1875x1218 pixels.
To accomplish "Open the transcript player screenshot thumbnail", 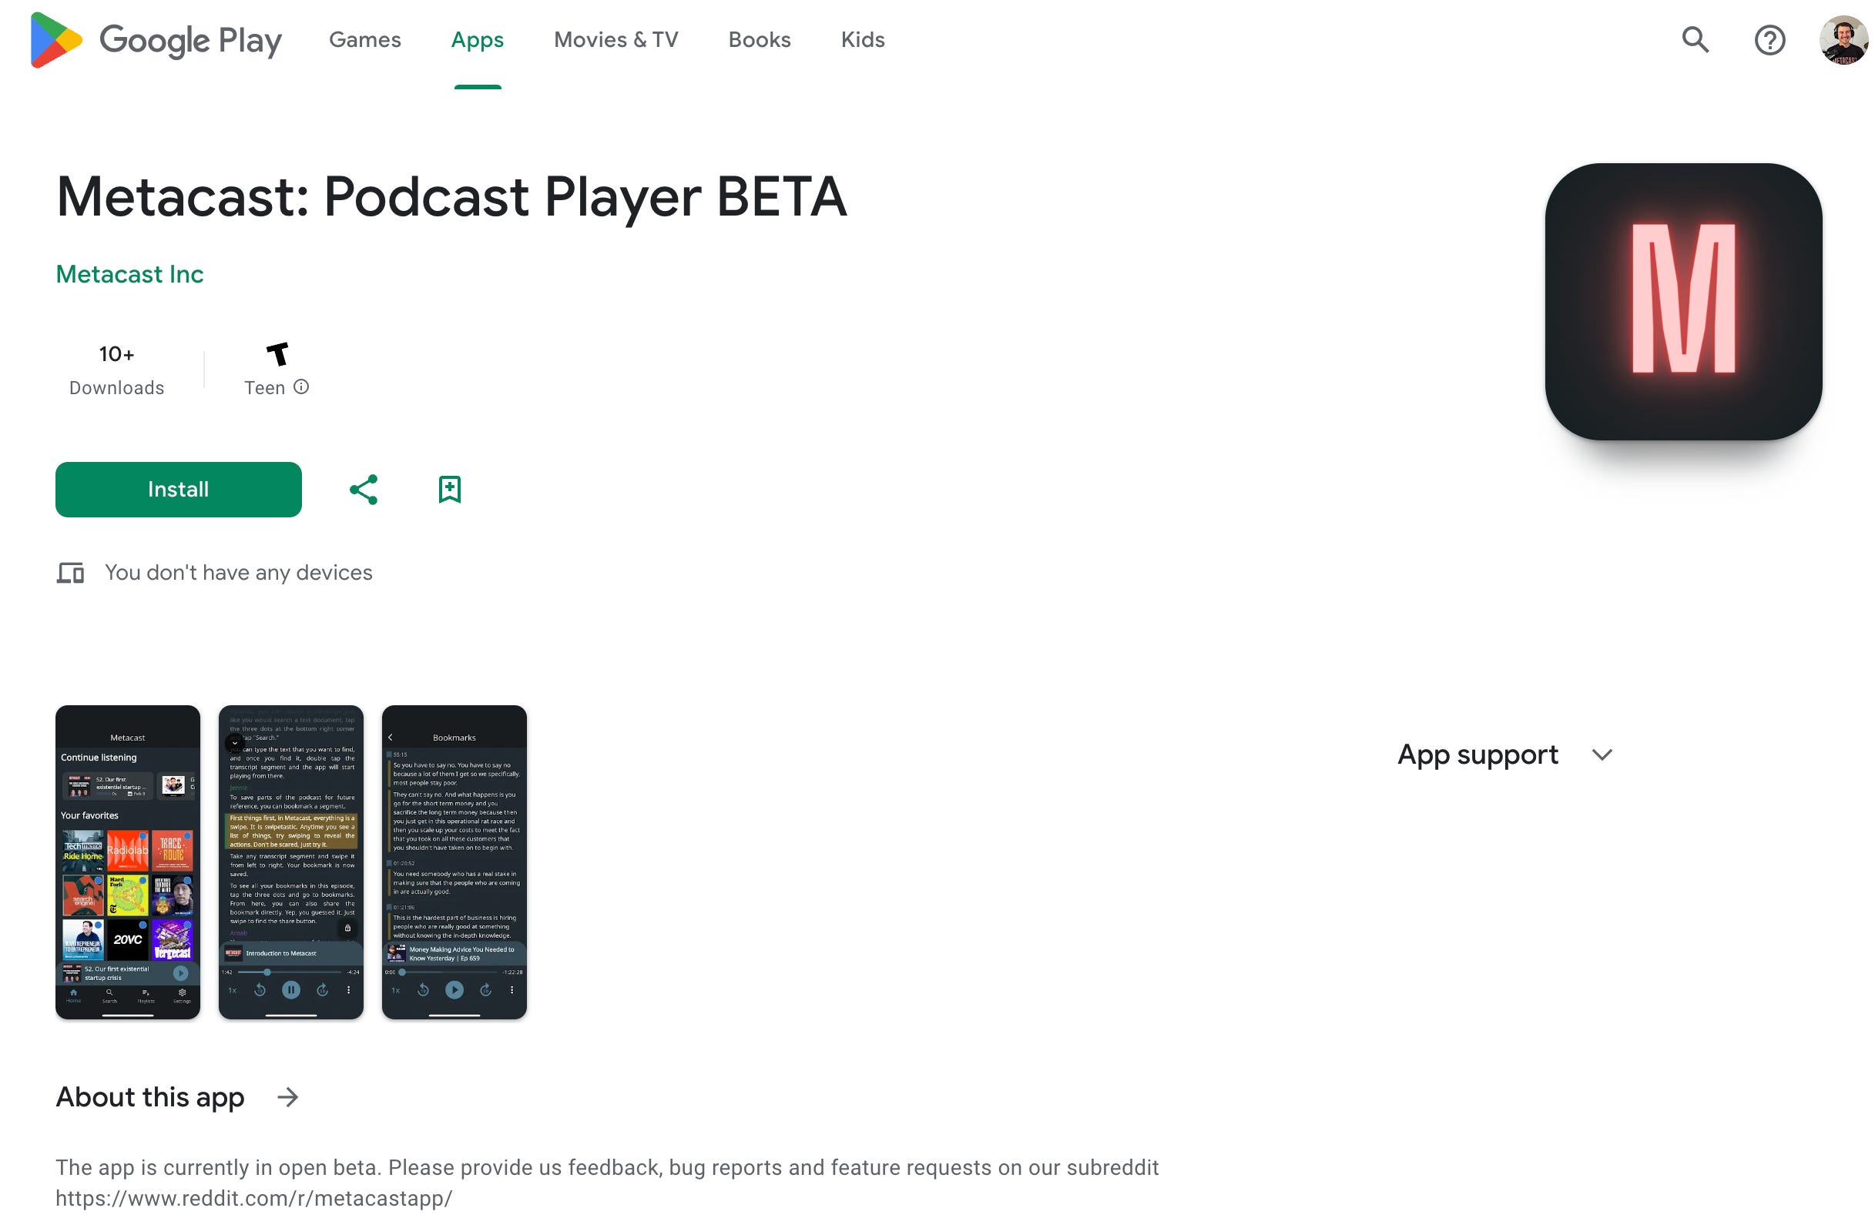I will coord(290,862).
